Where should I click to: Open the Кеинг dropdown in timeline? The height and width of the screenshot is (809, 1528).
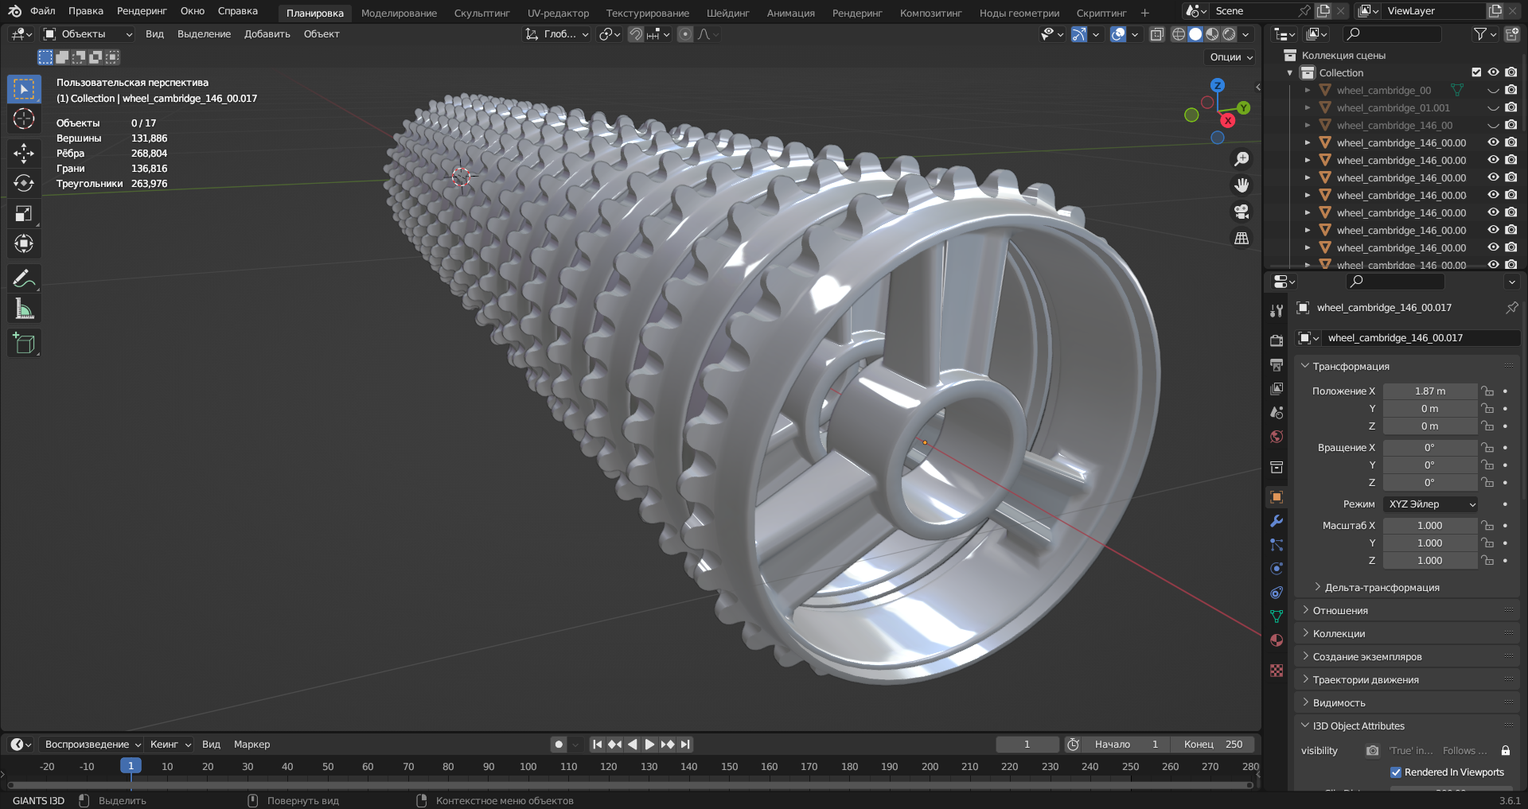(x=170, y=745)
